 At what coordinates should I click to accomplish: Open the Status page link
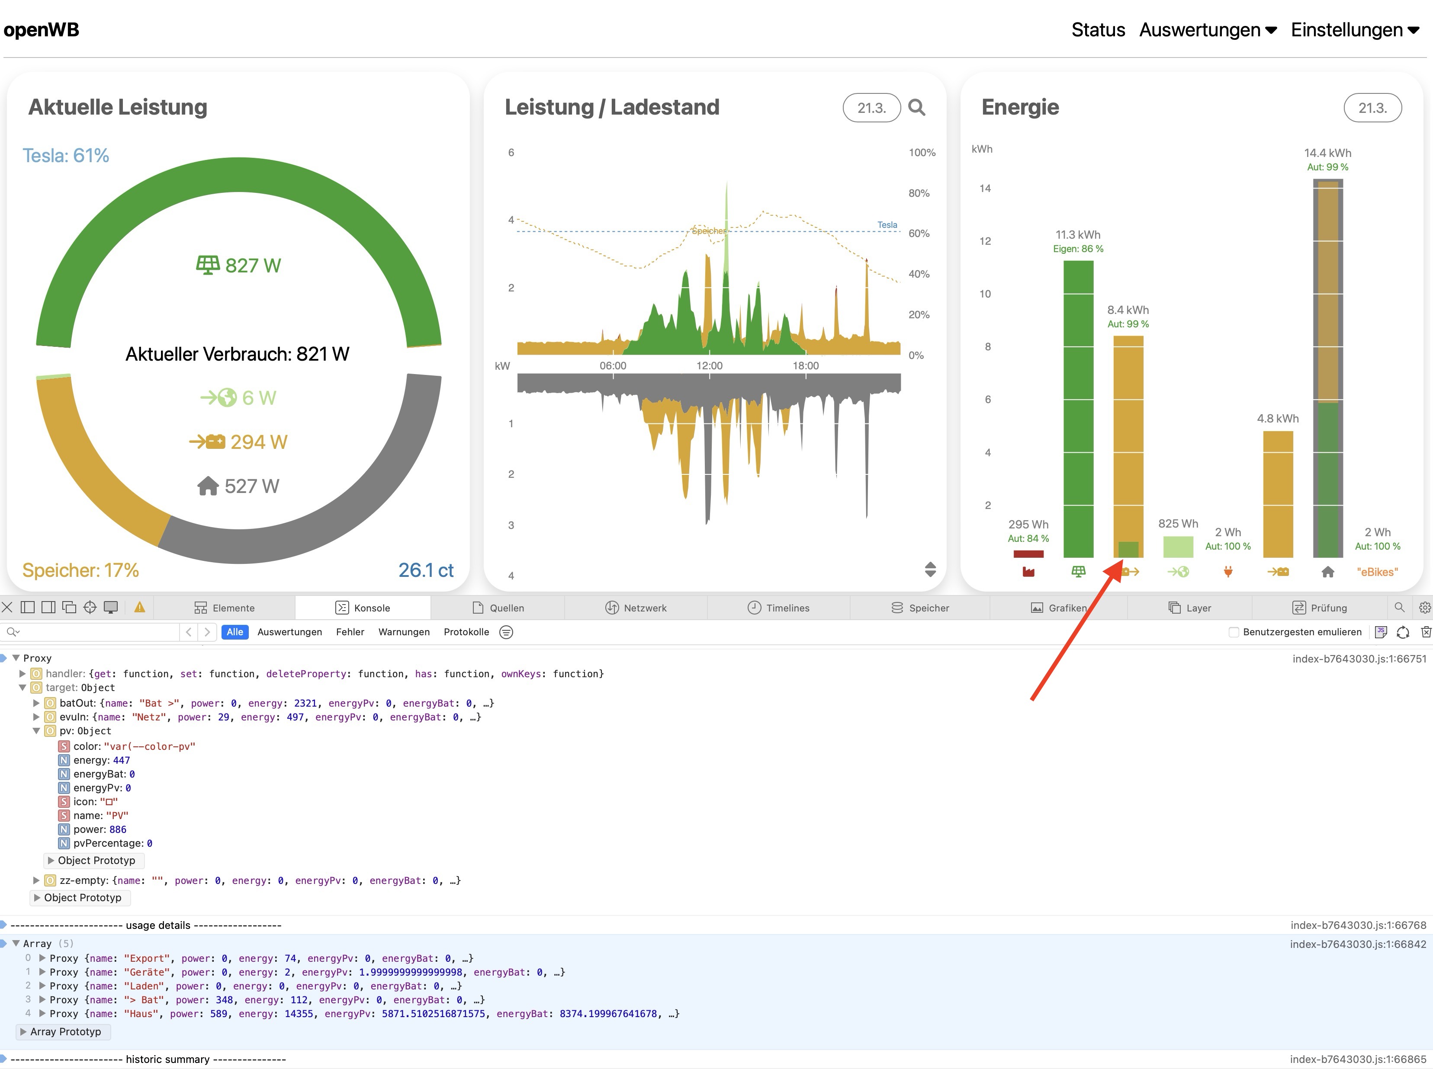point(1098,30)
